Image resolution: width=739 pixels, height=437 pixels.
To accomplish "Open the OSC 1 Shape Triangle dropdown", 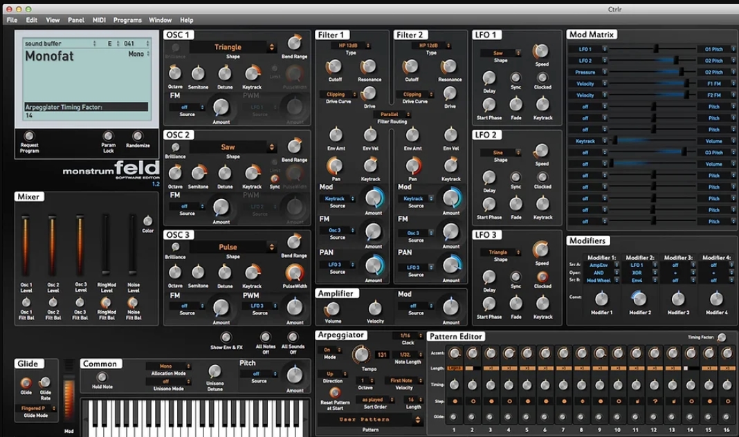I will [x=232, y=47].
